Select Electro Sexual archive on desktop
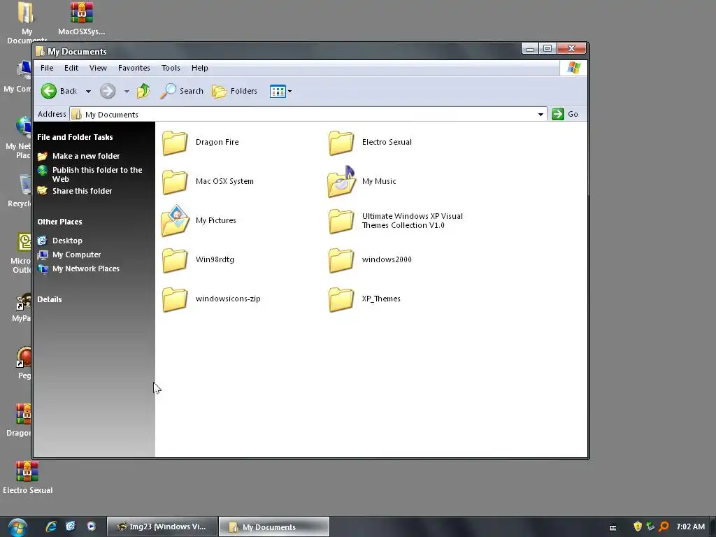The height and width of the screenshot is (537, 716). coord(27,471)
